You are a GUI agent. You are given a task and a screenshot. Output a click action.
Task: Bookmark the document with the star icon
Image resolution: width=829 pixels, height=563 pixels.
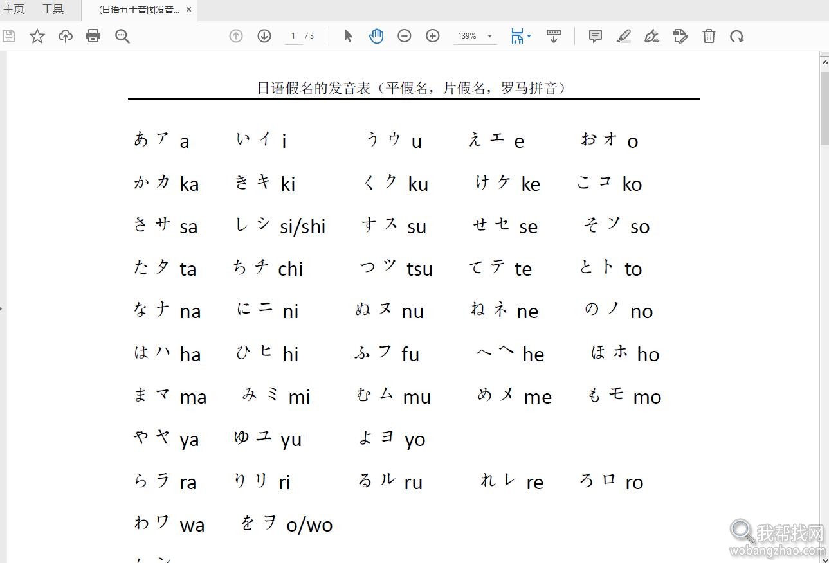(37, 36)
